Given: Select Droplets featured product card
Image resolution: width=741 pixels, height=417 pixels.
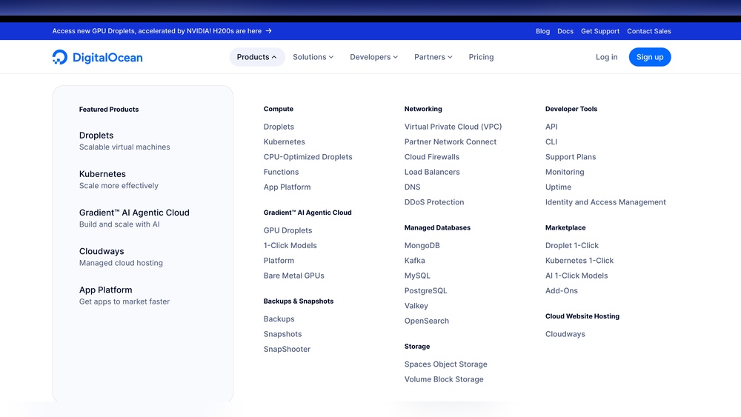Looking at the screenshot, I should pos(124,141).
